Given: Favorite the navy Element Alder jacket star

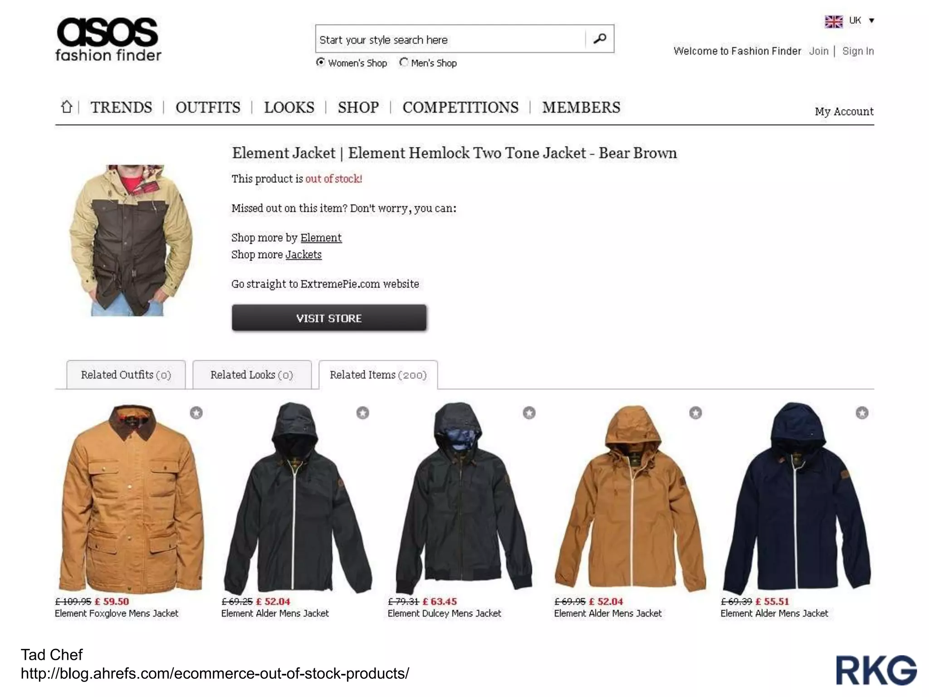Looking at the screenshot, I should [862, 412].
